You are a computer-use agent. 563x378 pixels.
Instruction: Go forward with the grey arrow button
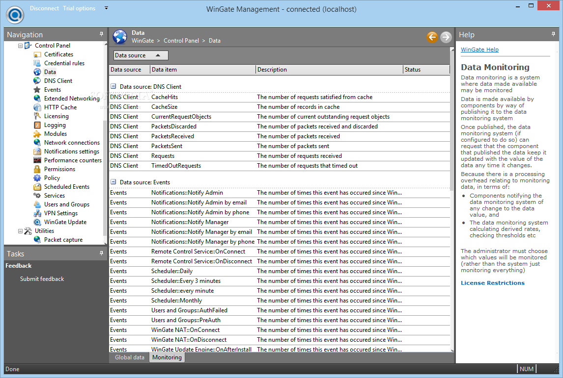pos(446,37)
